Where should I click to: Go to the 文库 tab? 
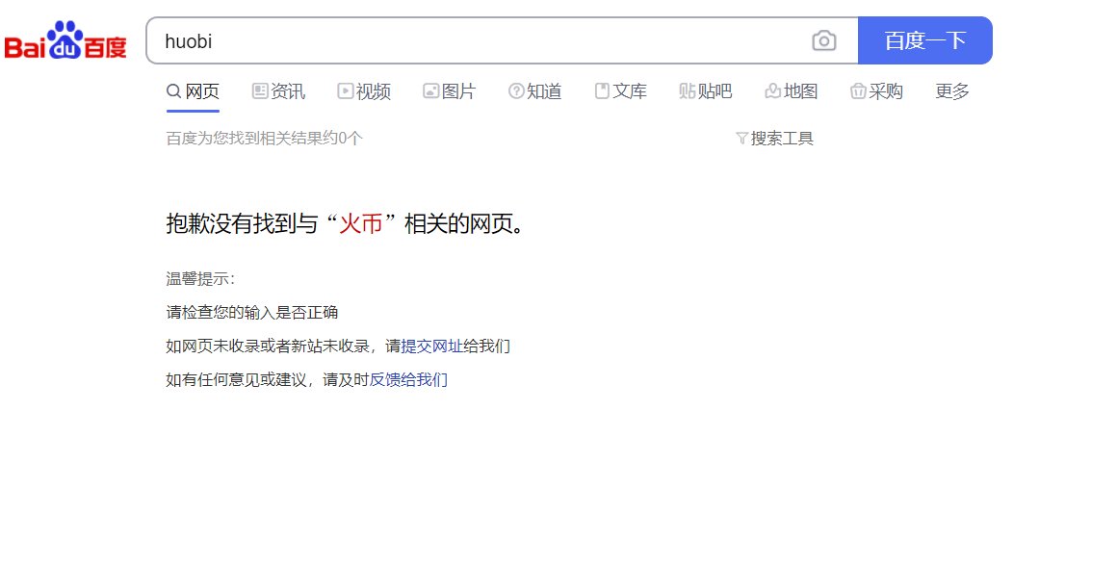pos(620,91)
